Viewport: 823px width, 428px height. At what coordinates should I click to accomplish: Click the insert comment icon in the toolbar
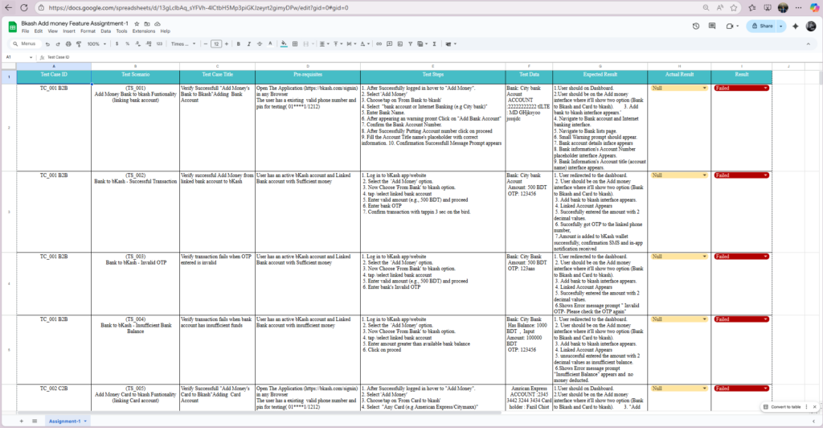tap(390, 44)
